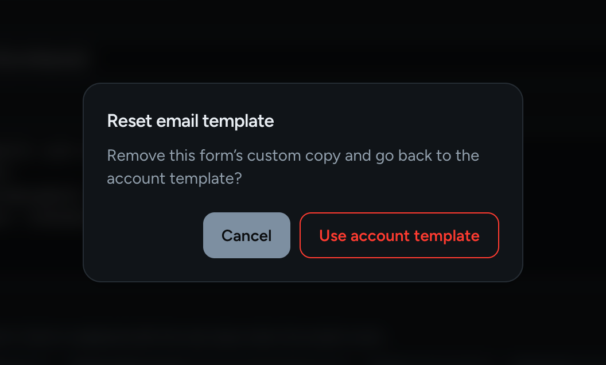Close the prompt using Cancel
606x365 pixels.
coord(247,235)
